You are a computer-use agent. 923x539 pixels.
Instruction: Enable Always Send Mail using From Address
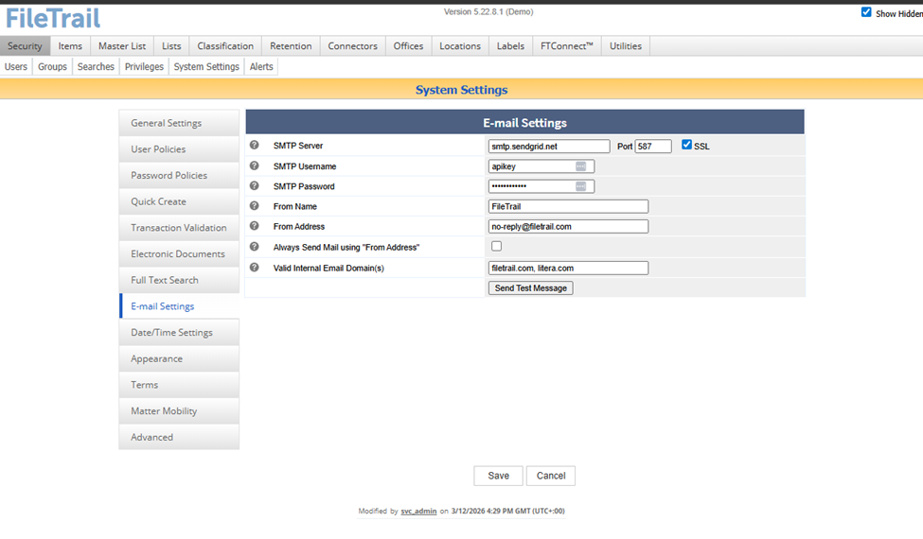click(497, 246)
